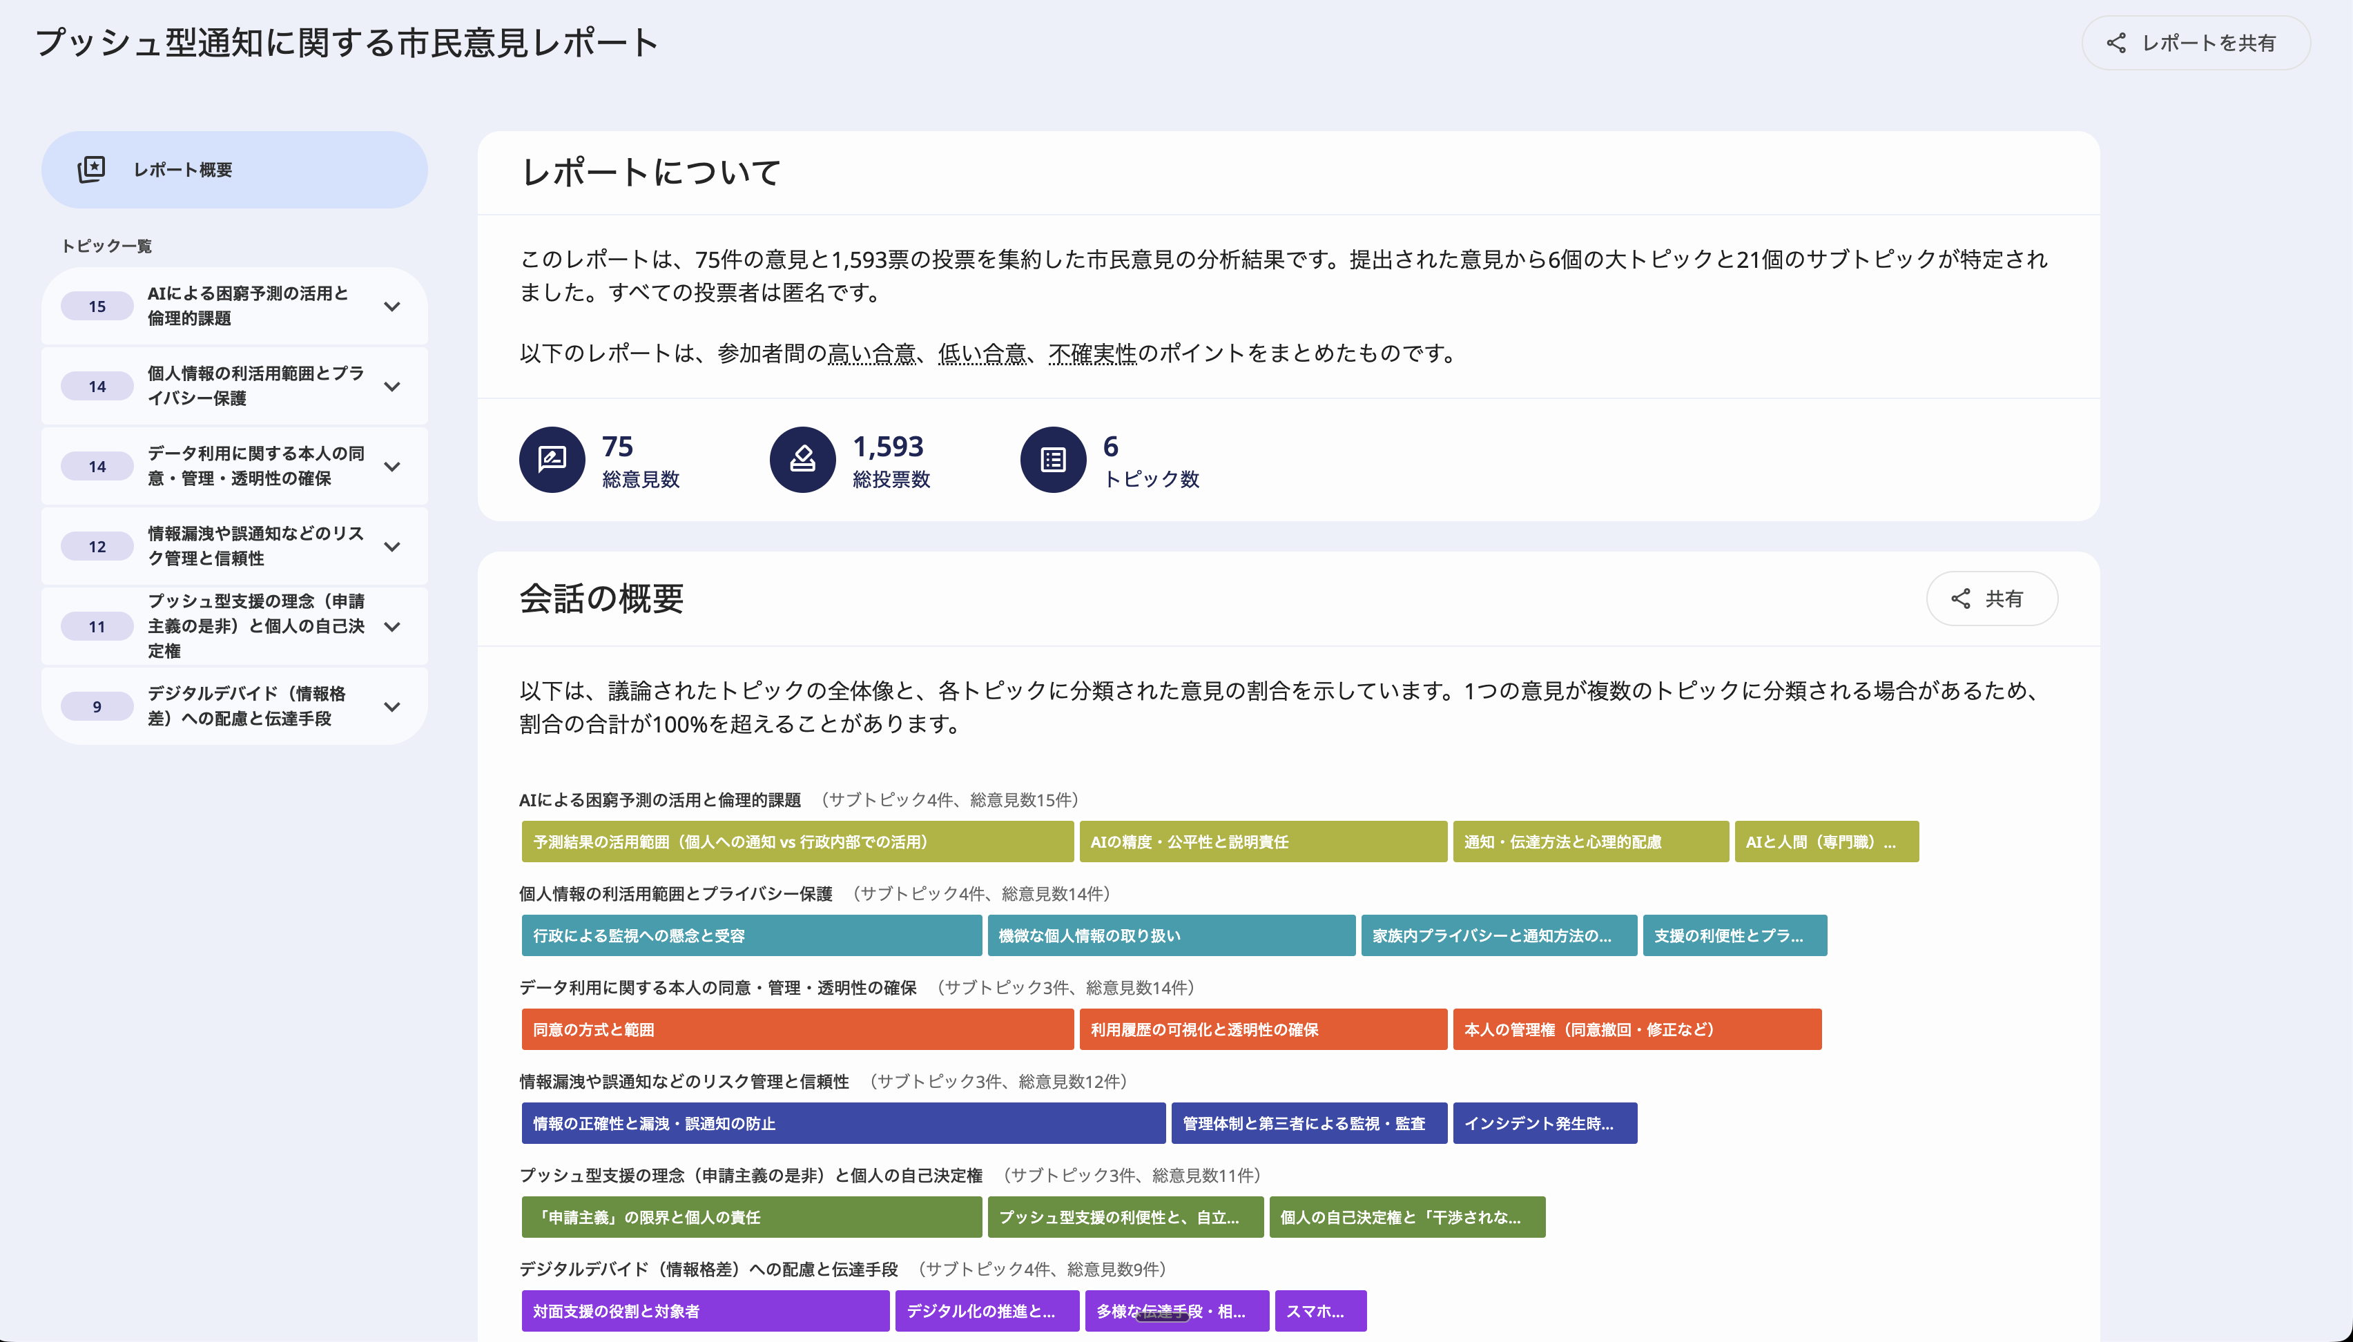The image size is (2353, 1342).
Task: Click the share icon in 会話の概要 共有 button
Action: [x=1960, y=599]
